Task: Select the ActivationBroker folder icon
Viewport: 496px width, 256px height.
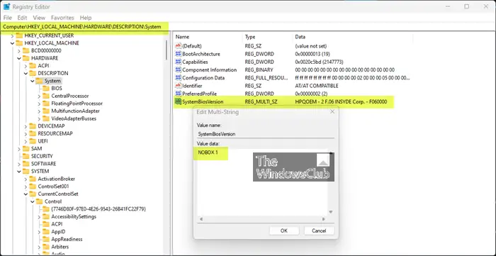Action: click(x=33, y=179)
